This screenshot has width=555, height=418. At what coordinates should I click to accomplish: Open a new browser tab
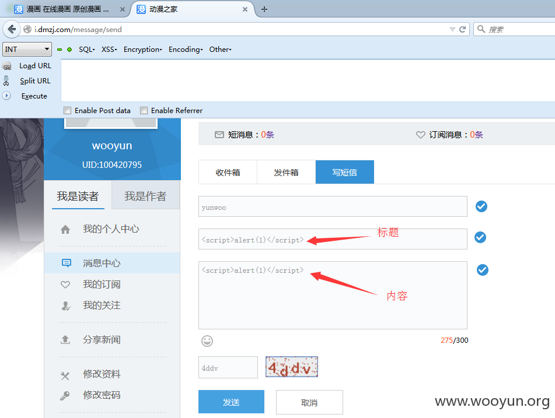coord(264,9)
